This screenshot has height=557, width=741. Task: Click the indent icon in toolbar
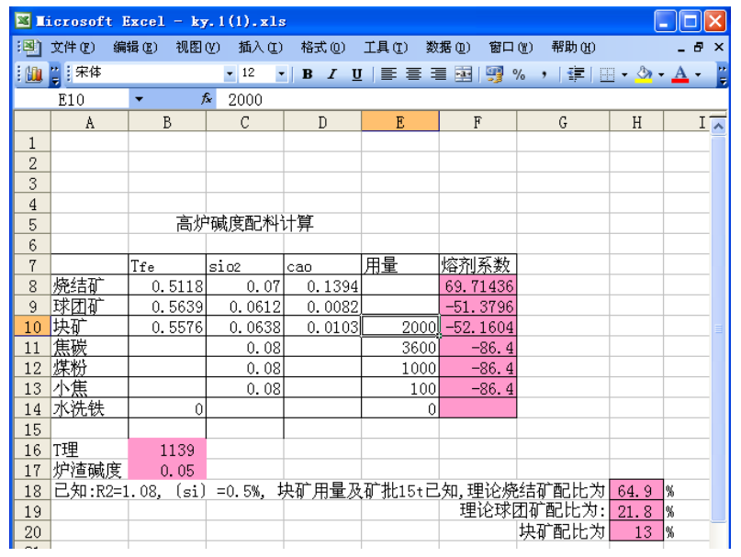click(576, 74)
